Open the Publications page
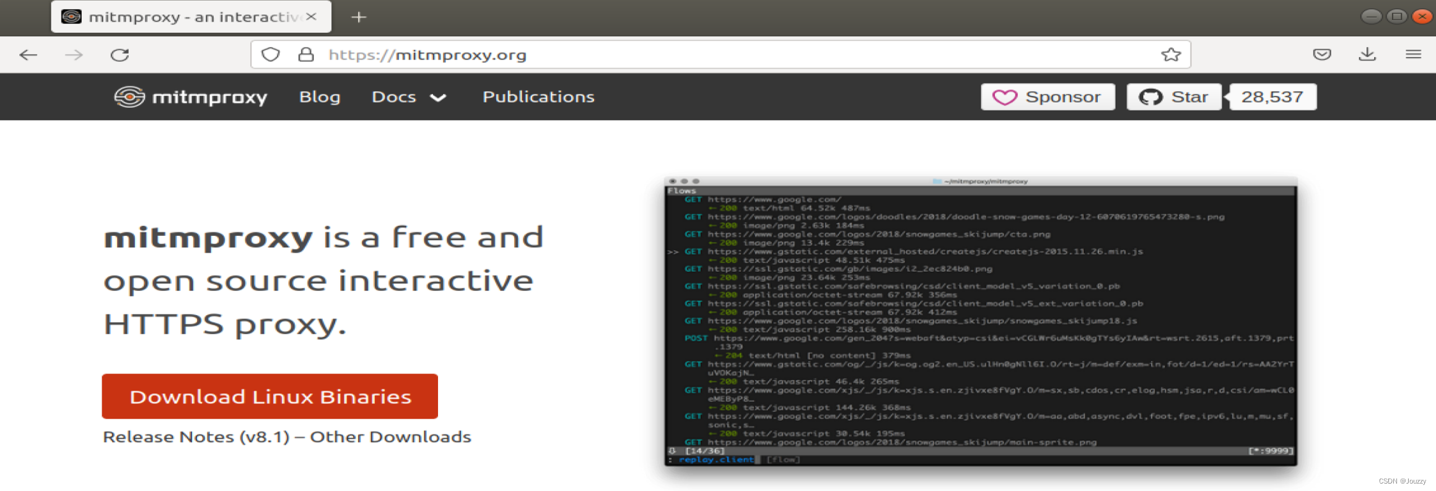The height and width of the screenshot is (491, 1436). 538,97
